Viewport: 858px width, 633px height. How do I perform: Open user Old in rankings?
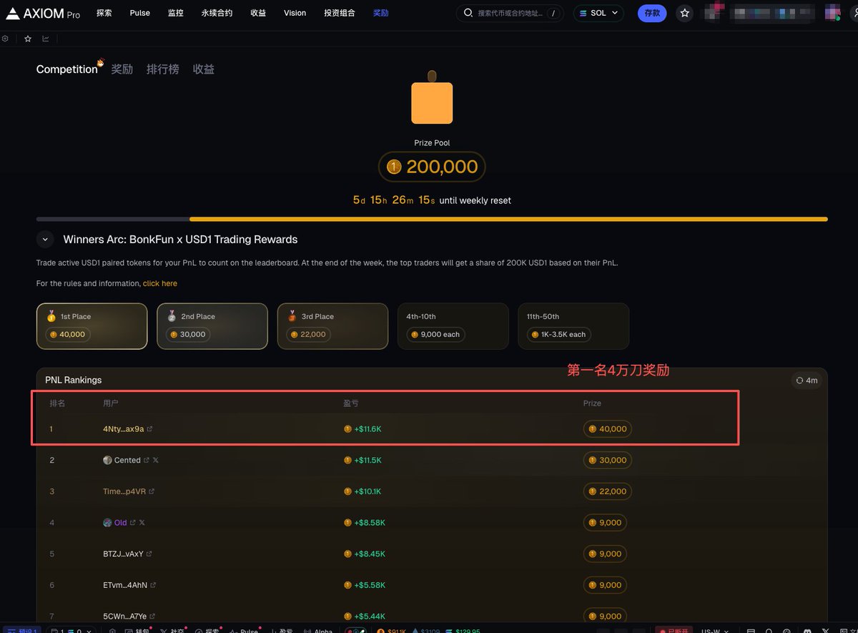tap(120, 523)
